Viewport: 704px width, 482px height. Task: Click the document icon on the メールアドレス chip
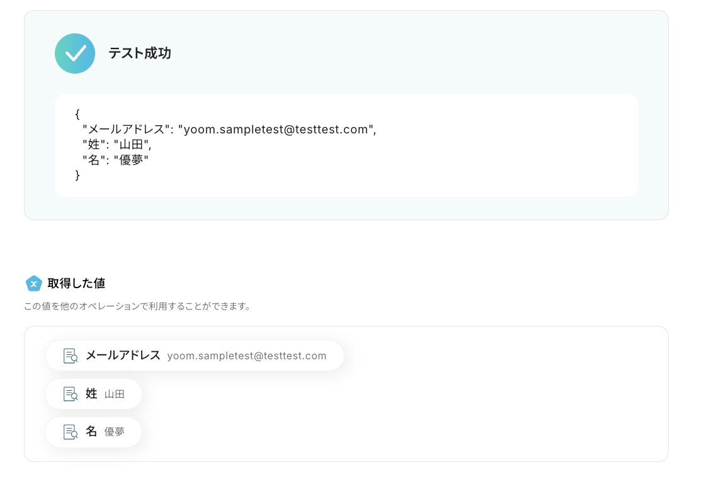[71, 356]
